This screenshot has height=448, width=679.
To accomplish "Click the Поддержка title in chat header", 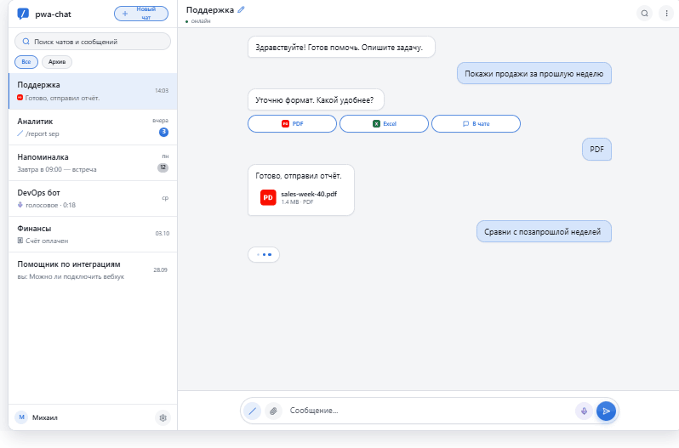I will pos(210,10).
